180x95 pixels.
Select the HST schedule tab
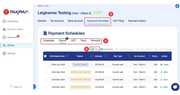pos(73,40)
